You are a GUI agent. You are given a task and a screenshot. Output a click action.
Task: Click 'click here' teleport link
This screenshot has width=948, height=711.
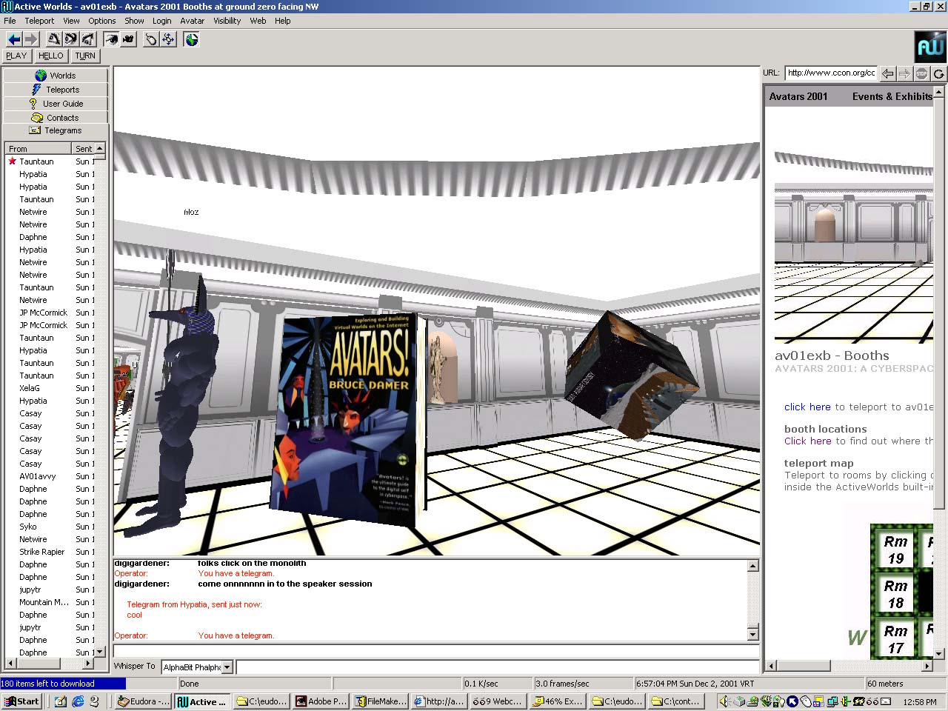807,407
